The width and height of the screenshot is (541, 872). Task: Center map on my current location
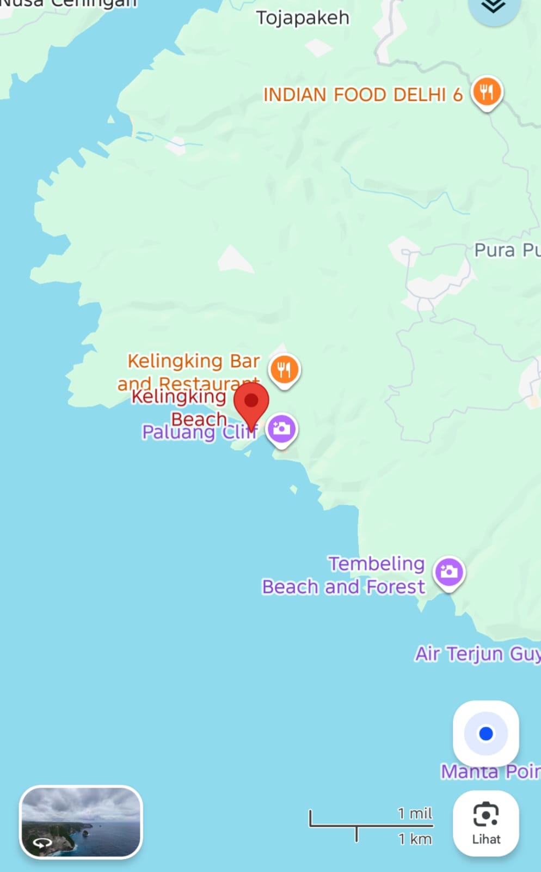click(x=486, y=734)
